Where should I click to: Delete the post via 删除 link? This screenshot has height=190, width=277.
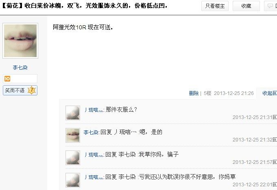[x=194, y=93]
